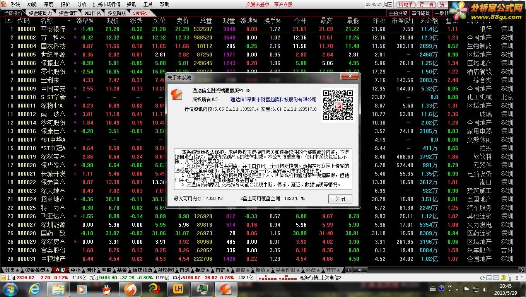The width and height of the screenshot is (526, 297).
Task: Open the 系统 menu
Action: [x=15, y=4]
